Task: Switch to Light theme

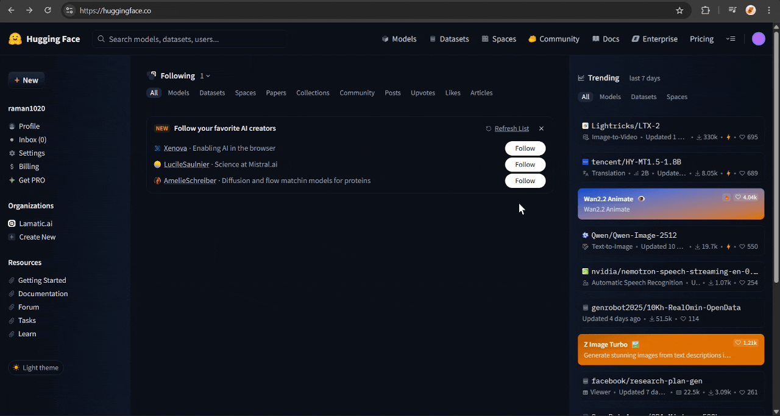Action: [x=36, y=367]
